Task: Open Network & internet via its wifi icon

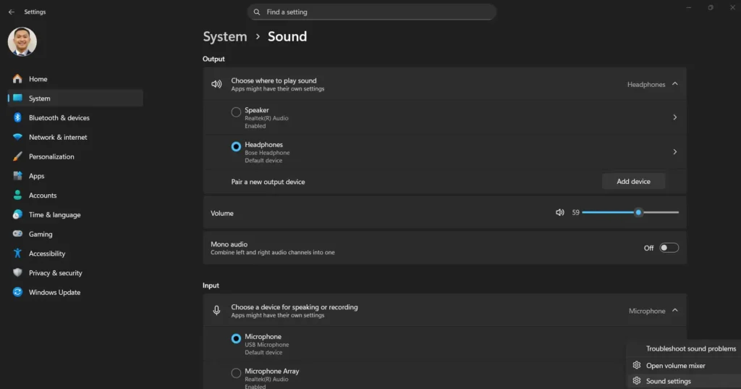Action: 17,138
